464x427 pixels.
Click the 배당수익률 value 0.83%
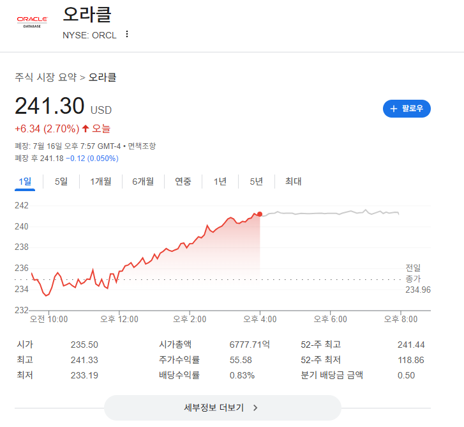coord(242,375)
